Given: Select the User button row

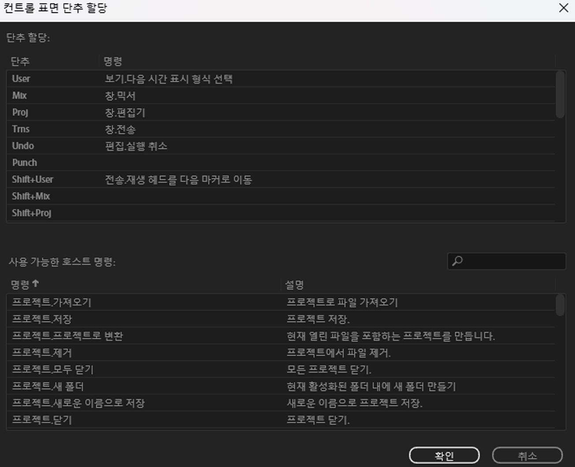Looking at the screenshot, I should 281,79.
